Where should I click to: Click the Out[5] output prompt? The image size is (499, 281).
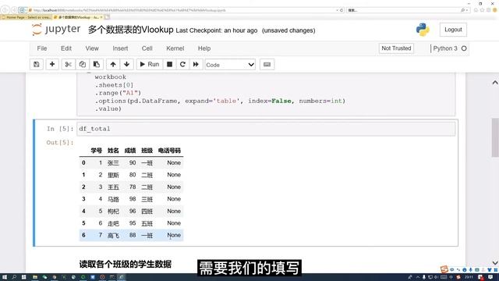tap(60, 142)
